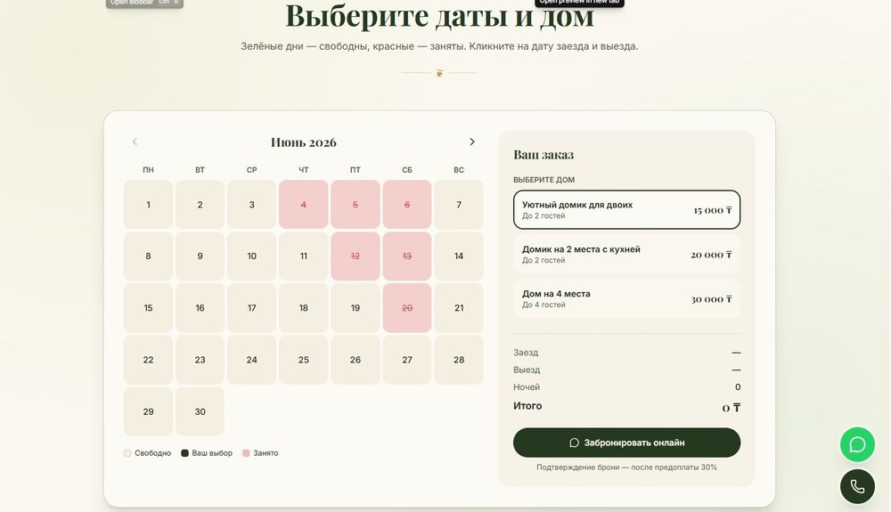Choose date 25 in calendar
The width and height of the screenshot is (891, 512).
pos(304,360)
